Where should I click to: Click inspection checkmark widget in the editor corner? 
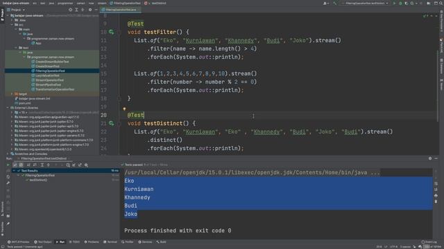click(425, 16)
